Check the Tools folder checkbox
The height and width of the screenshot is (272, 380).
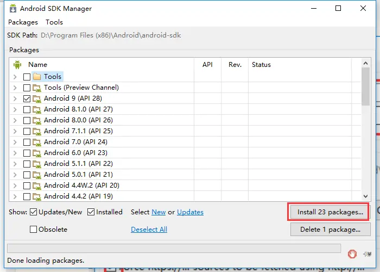(27, 77)
